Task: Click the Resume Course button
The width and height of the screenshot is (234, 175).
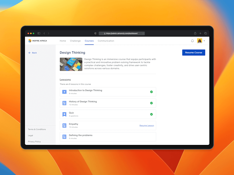Action: click(x=194, y=52)
